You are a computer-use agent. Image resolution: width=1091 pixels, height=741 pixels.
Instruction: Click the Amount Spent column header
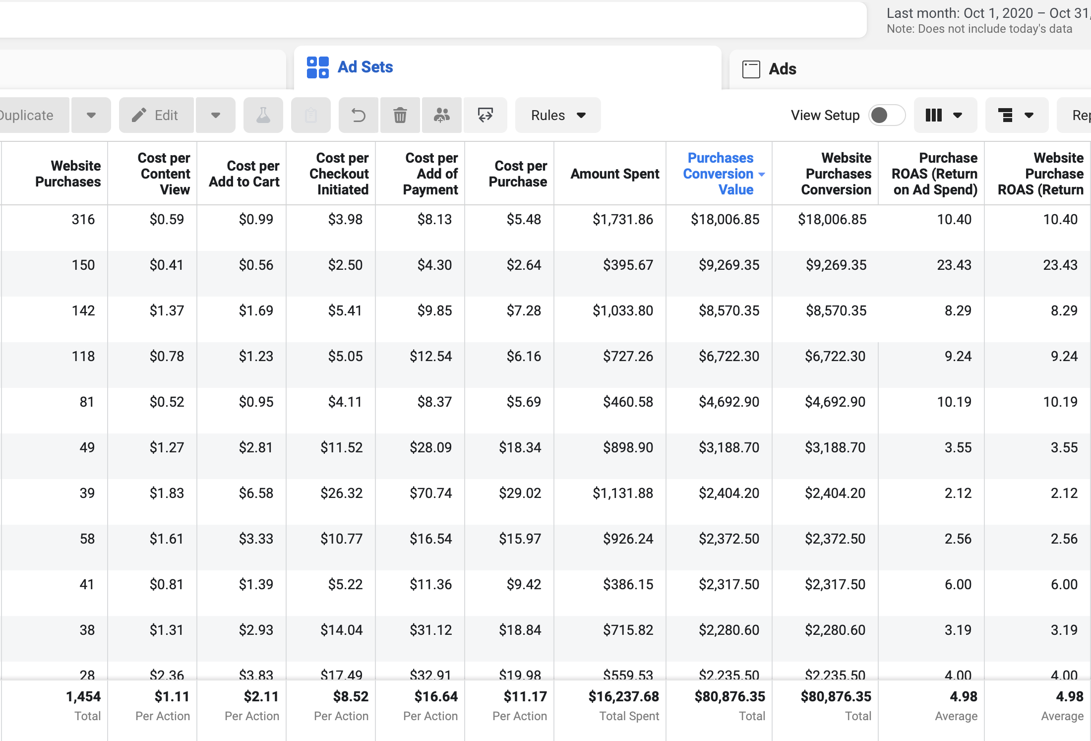610,174
